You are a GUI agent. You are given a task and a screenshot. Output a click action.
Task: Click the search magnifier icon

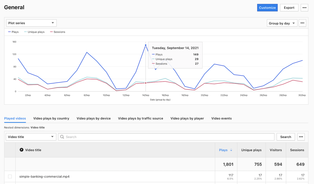click(x=62, y=137)
